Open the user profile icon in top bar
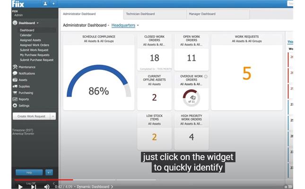This screenshot has width=305, height=189. pyautogui.click(x=45, y=3)
